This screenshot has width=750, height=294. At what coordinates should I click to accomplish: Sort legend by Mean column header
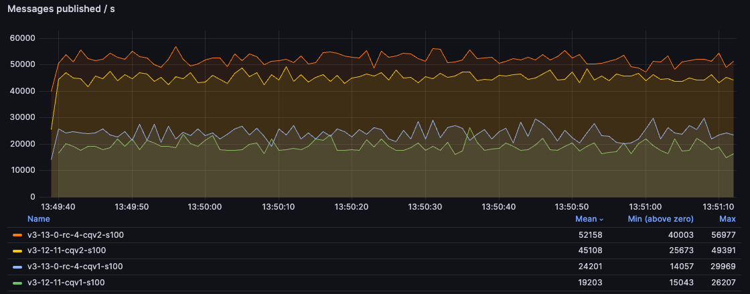(585, 219)
